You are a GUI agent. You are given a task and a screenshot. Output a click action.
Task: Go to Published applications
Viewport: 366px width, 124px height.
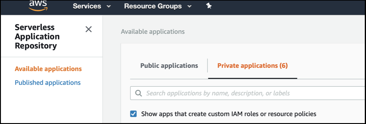click(47, 83)
